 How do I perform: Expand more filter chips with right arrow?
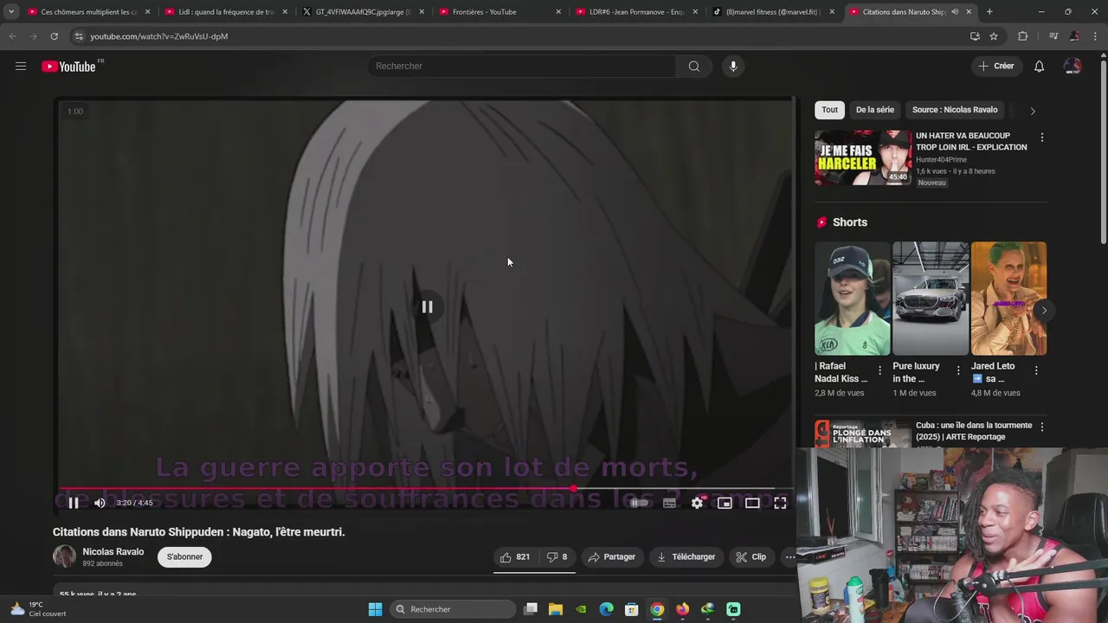1032,111
